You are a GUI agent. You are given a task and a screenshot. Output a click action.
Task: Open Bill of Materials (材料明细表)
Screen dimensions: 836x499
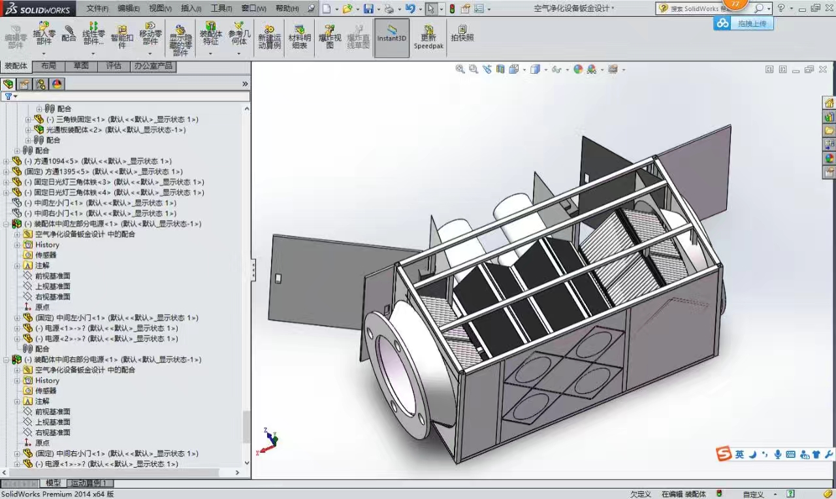click(x=300, y=37)
